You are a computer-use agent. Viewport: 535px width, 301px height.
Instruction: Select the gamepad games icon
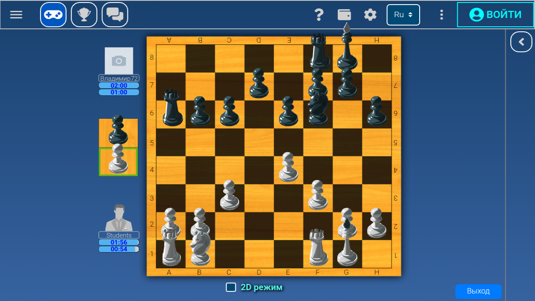53,14
